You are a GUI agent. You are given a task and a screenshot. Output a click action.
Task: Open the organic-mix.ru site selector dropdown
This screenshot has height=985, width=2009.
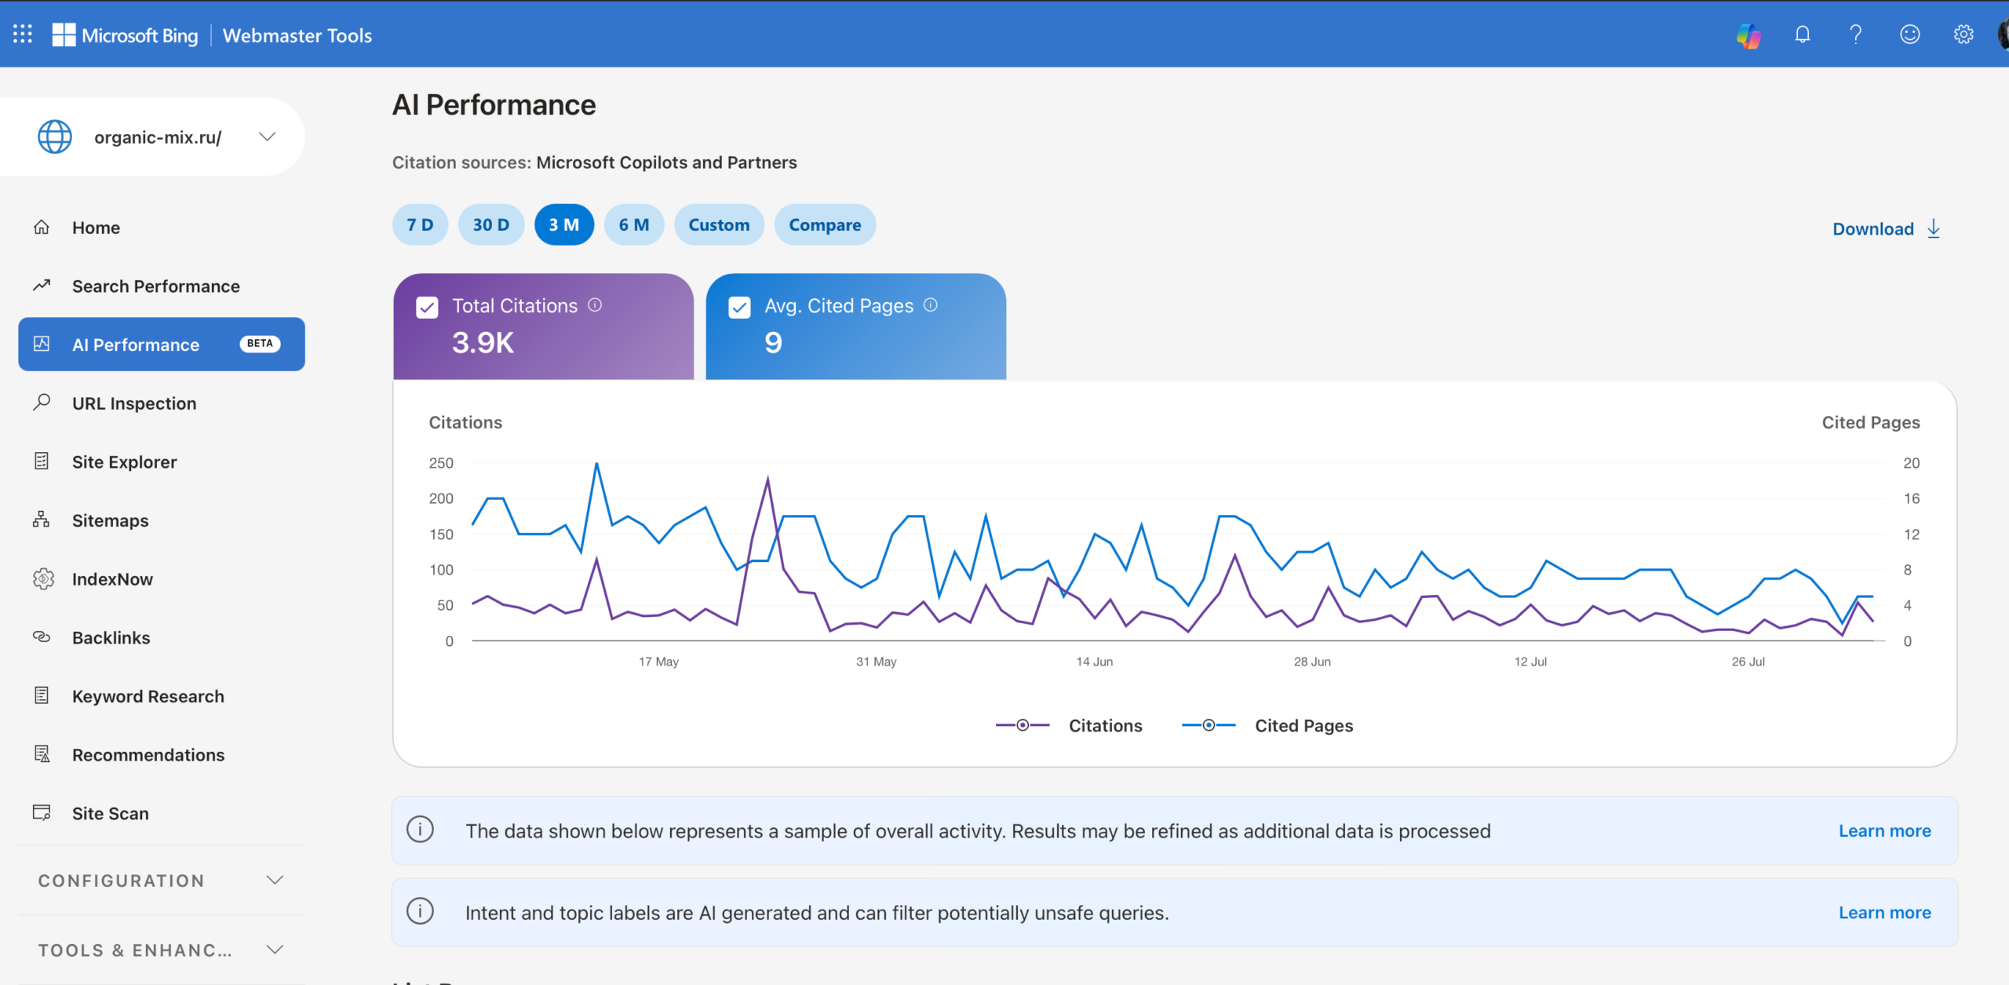tap(152, 137)
